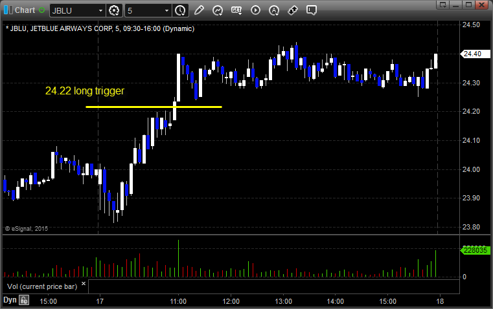The height and width of the screenshot is (309, 493).
Task: Click the volume axis 0 label
Action: tap(464, 277)
